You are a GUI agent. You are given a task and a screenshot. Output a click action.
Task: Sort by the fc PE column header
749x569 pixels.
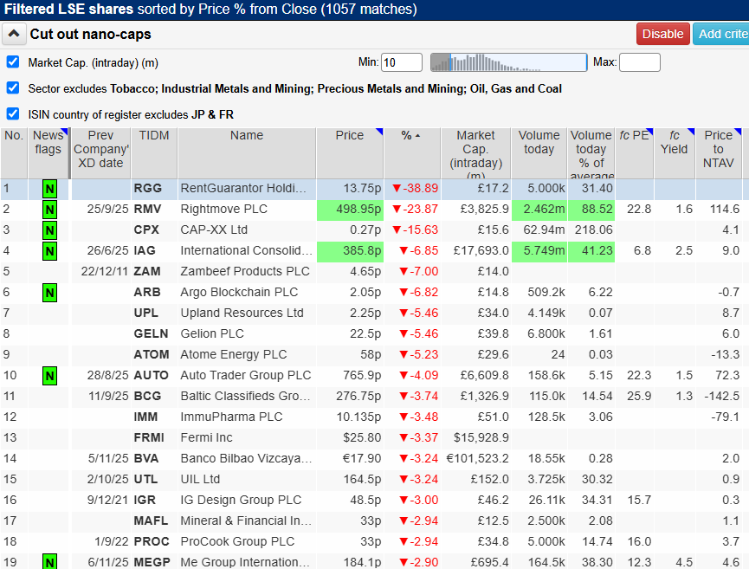click(635, 154)
